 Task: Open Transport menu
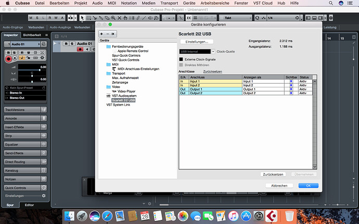[x=169, y=3]
